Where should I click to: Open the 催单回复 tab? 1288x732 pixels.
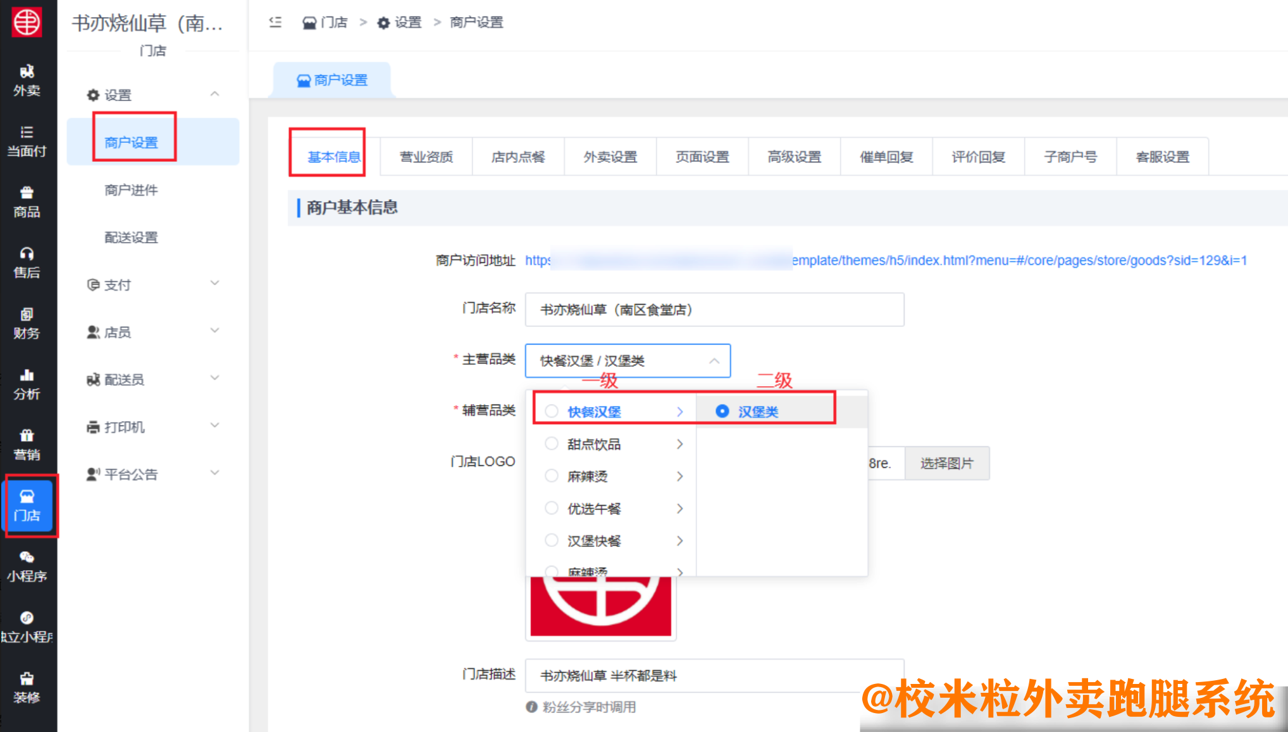click(x=886, y=157)
